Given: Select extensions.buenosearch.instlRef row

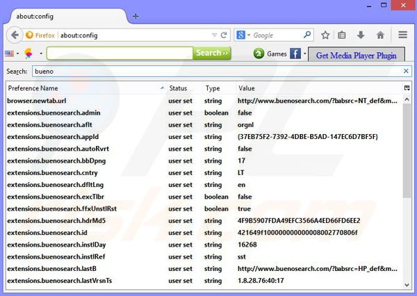Looking at the screenshot, I should pyautogui.click(x=204, y=256).
